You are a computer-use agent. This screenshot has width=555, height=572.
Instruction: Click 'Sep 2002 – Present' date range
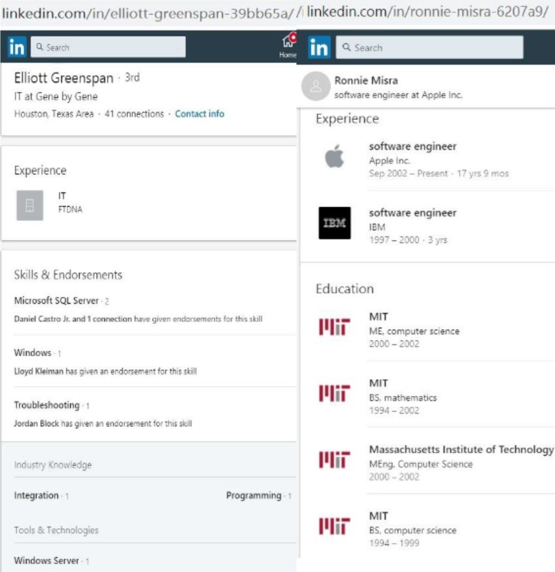pyautogui.click(x=409, y=173)
